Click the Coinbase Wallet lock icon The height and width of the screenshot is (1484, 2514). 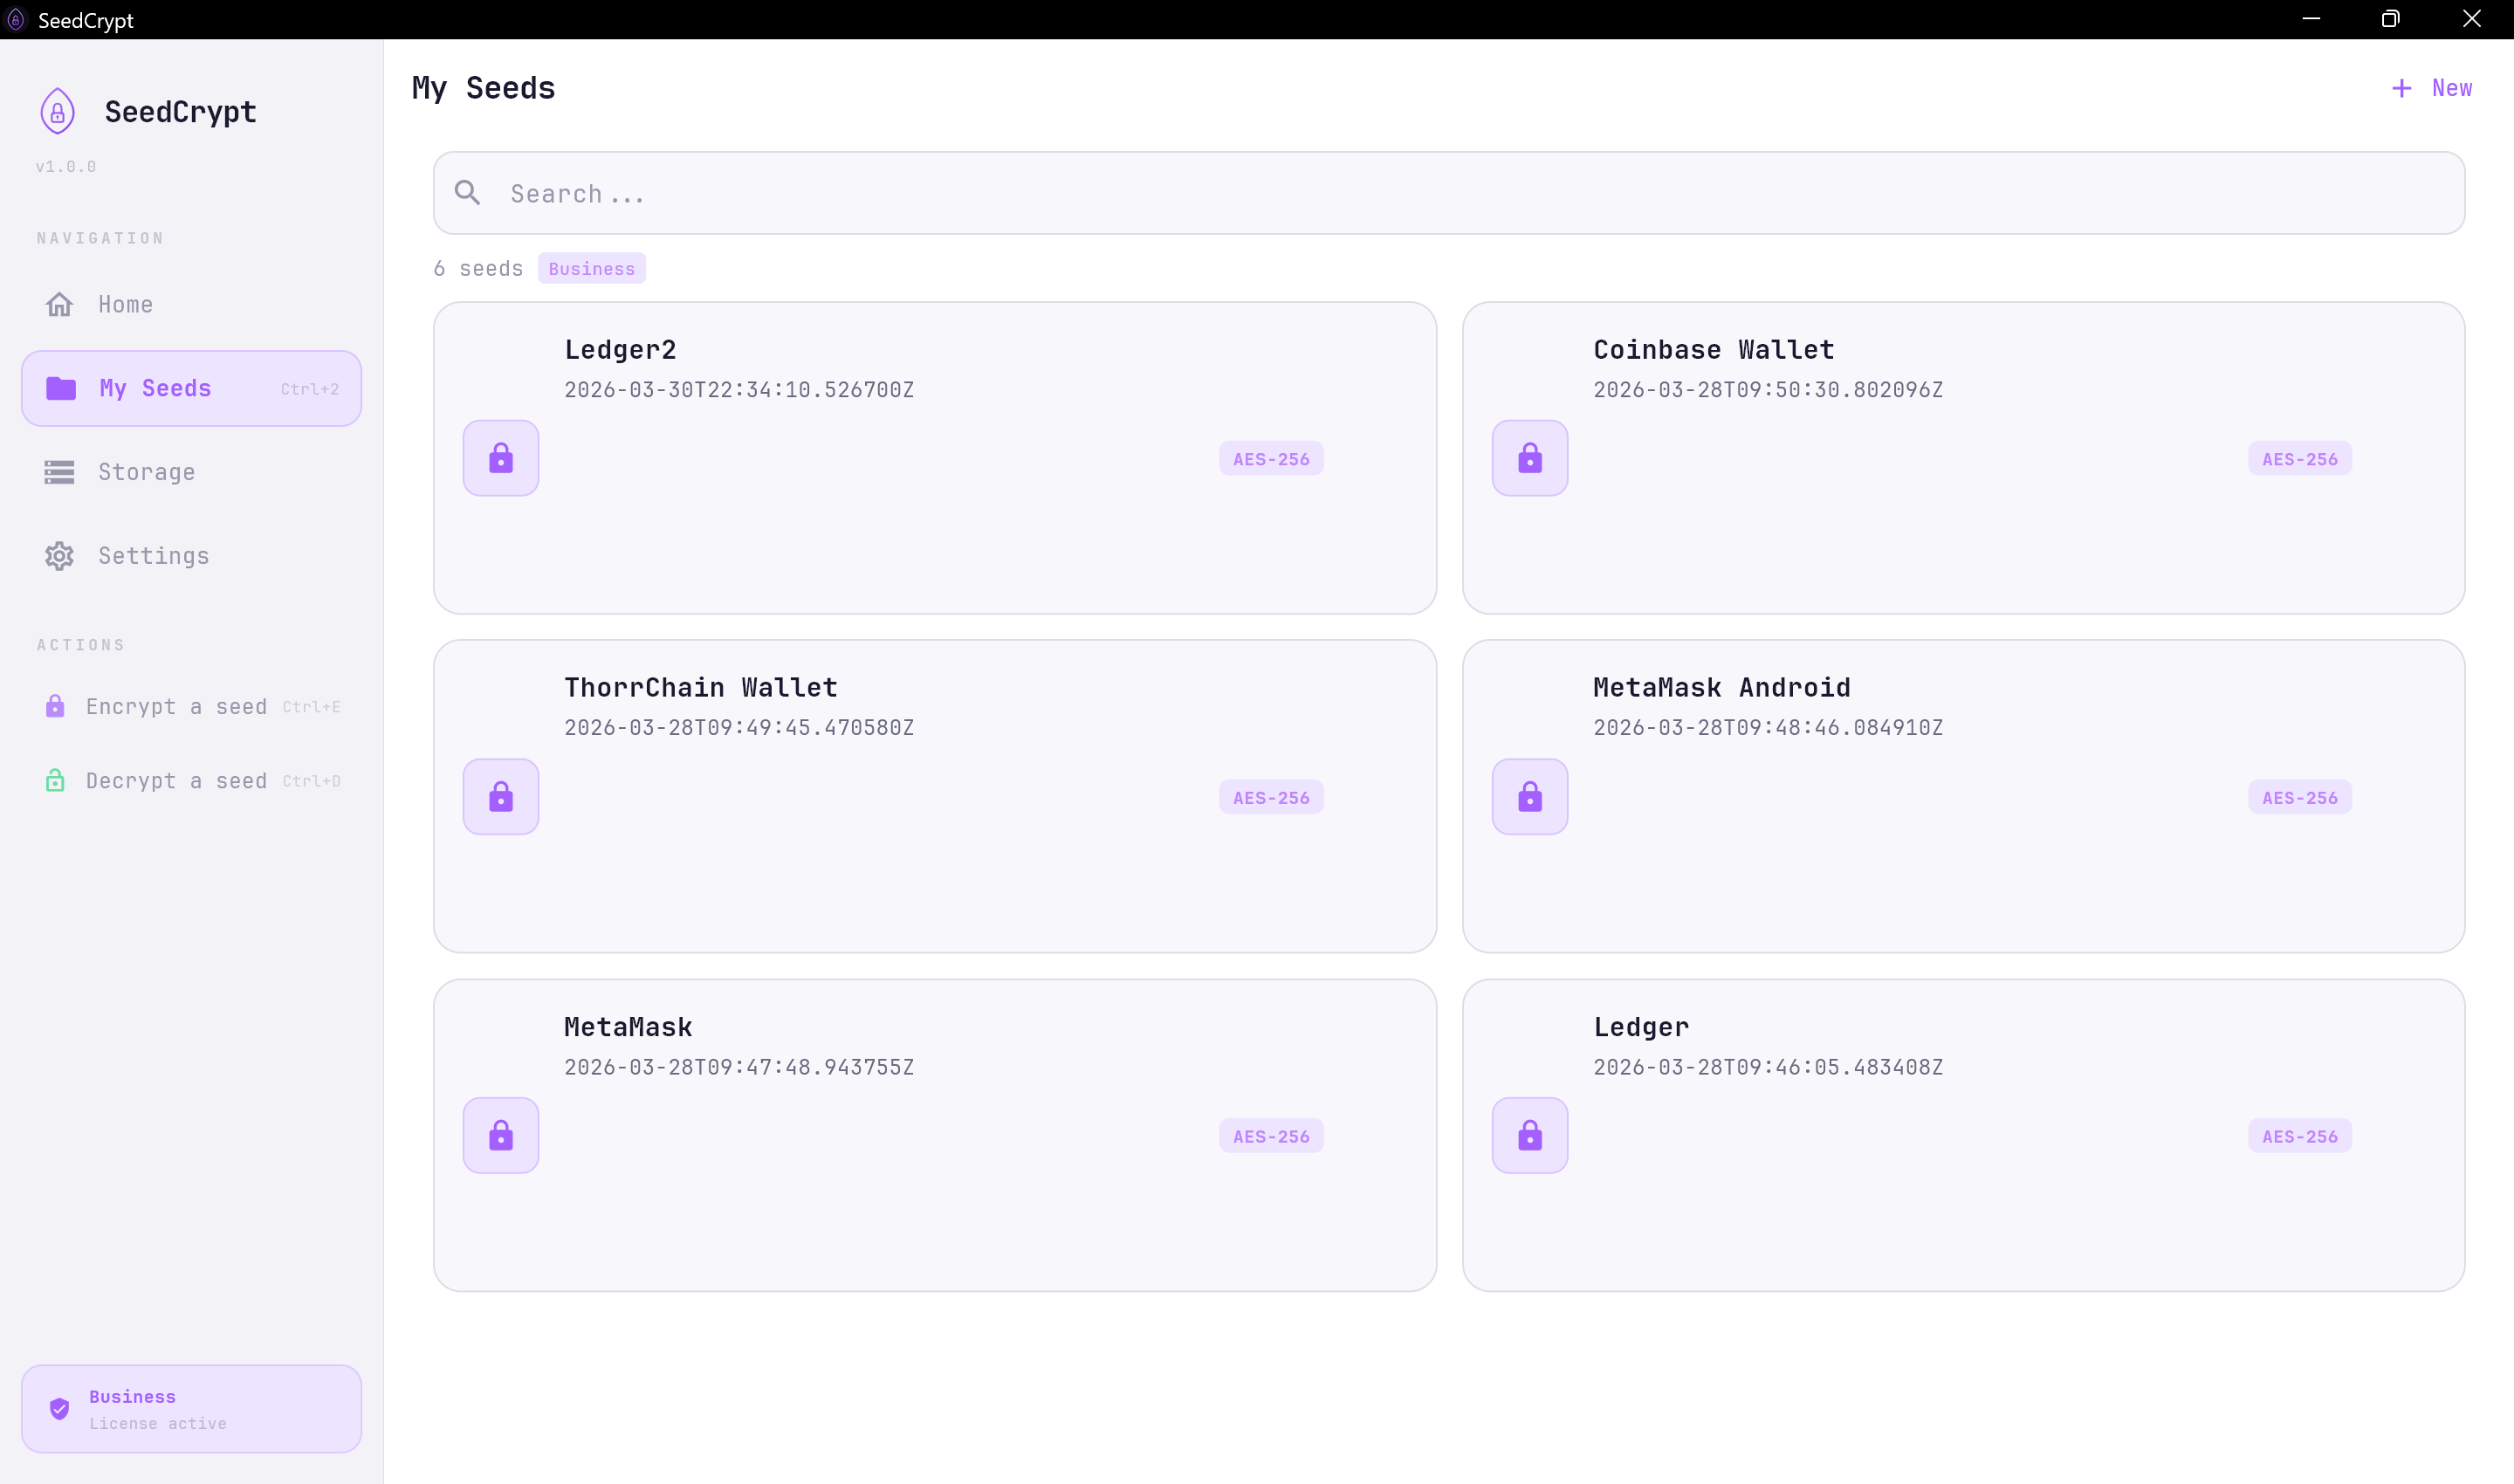(x=1529, y=458)
